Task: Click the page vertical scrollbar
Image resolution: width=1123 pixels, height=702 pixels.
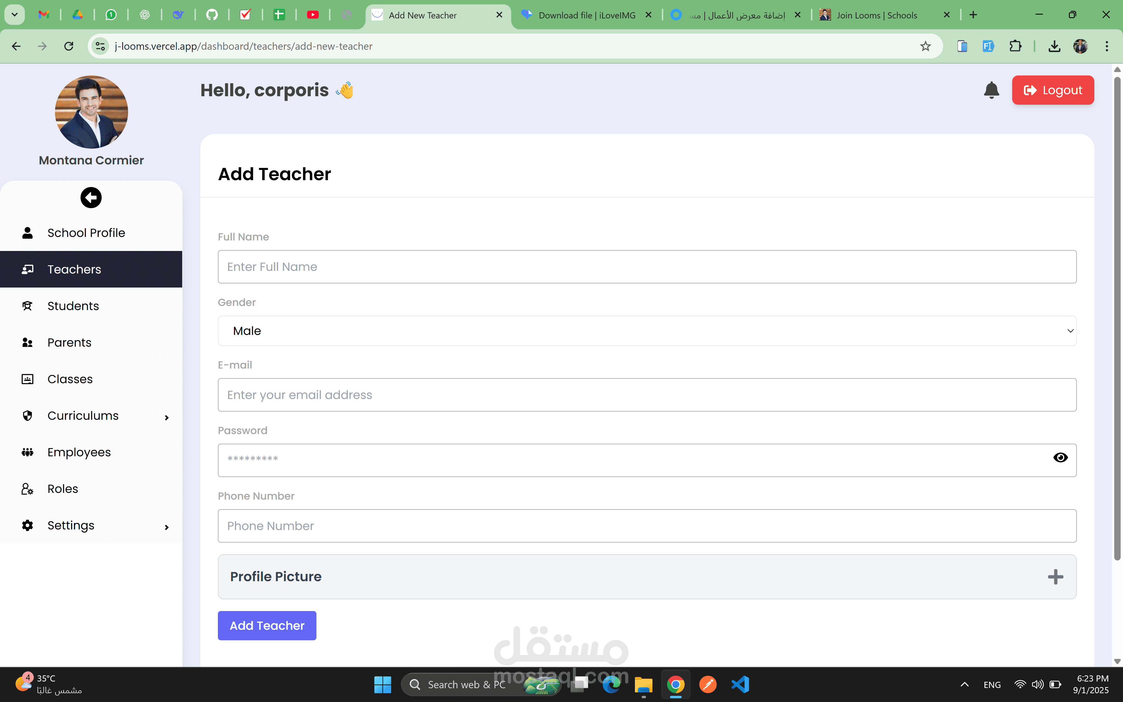Action: (x=1117, y=319)
